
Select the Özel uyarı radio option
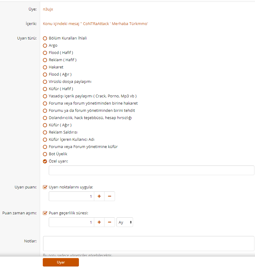pos(45,161)
